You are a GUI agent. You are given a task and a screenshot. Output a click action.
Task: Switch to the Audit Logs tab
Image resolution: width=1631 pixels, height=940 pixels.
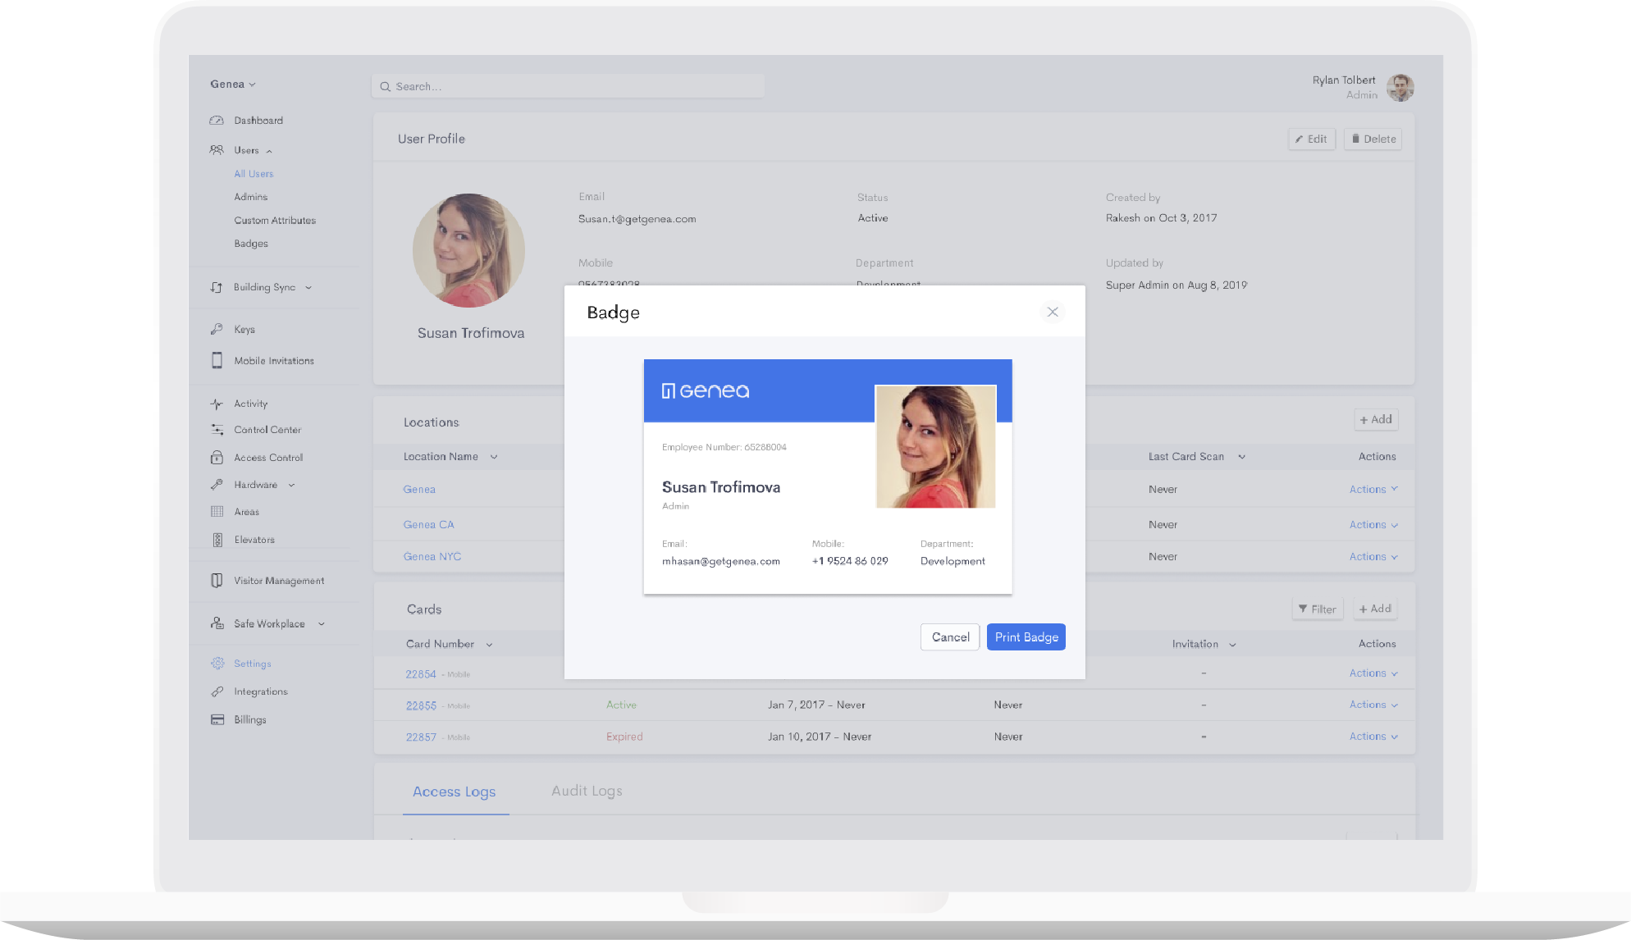(x=587, y=790)
